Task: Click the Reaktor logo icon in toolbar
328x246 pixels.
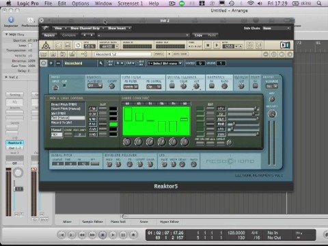Action: tap(46, 46)
